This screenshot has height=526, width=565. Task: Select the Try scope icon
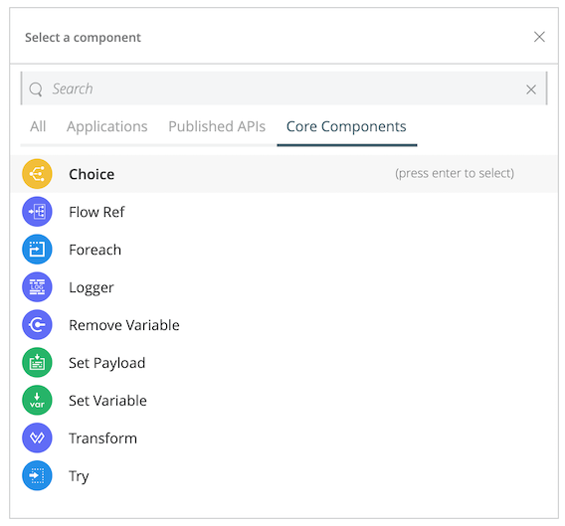pyautogui.click(x=37, y=475)
